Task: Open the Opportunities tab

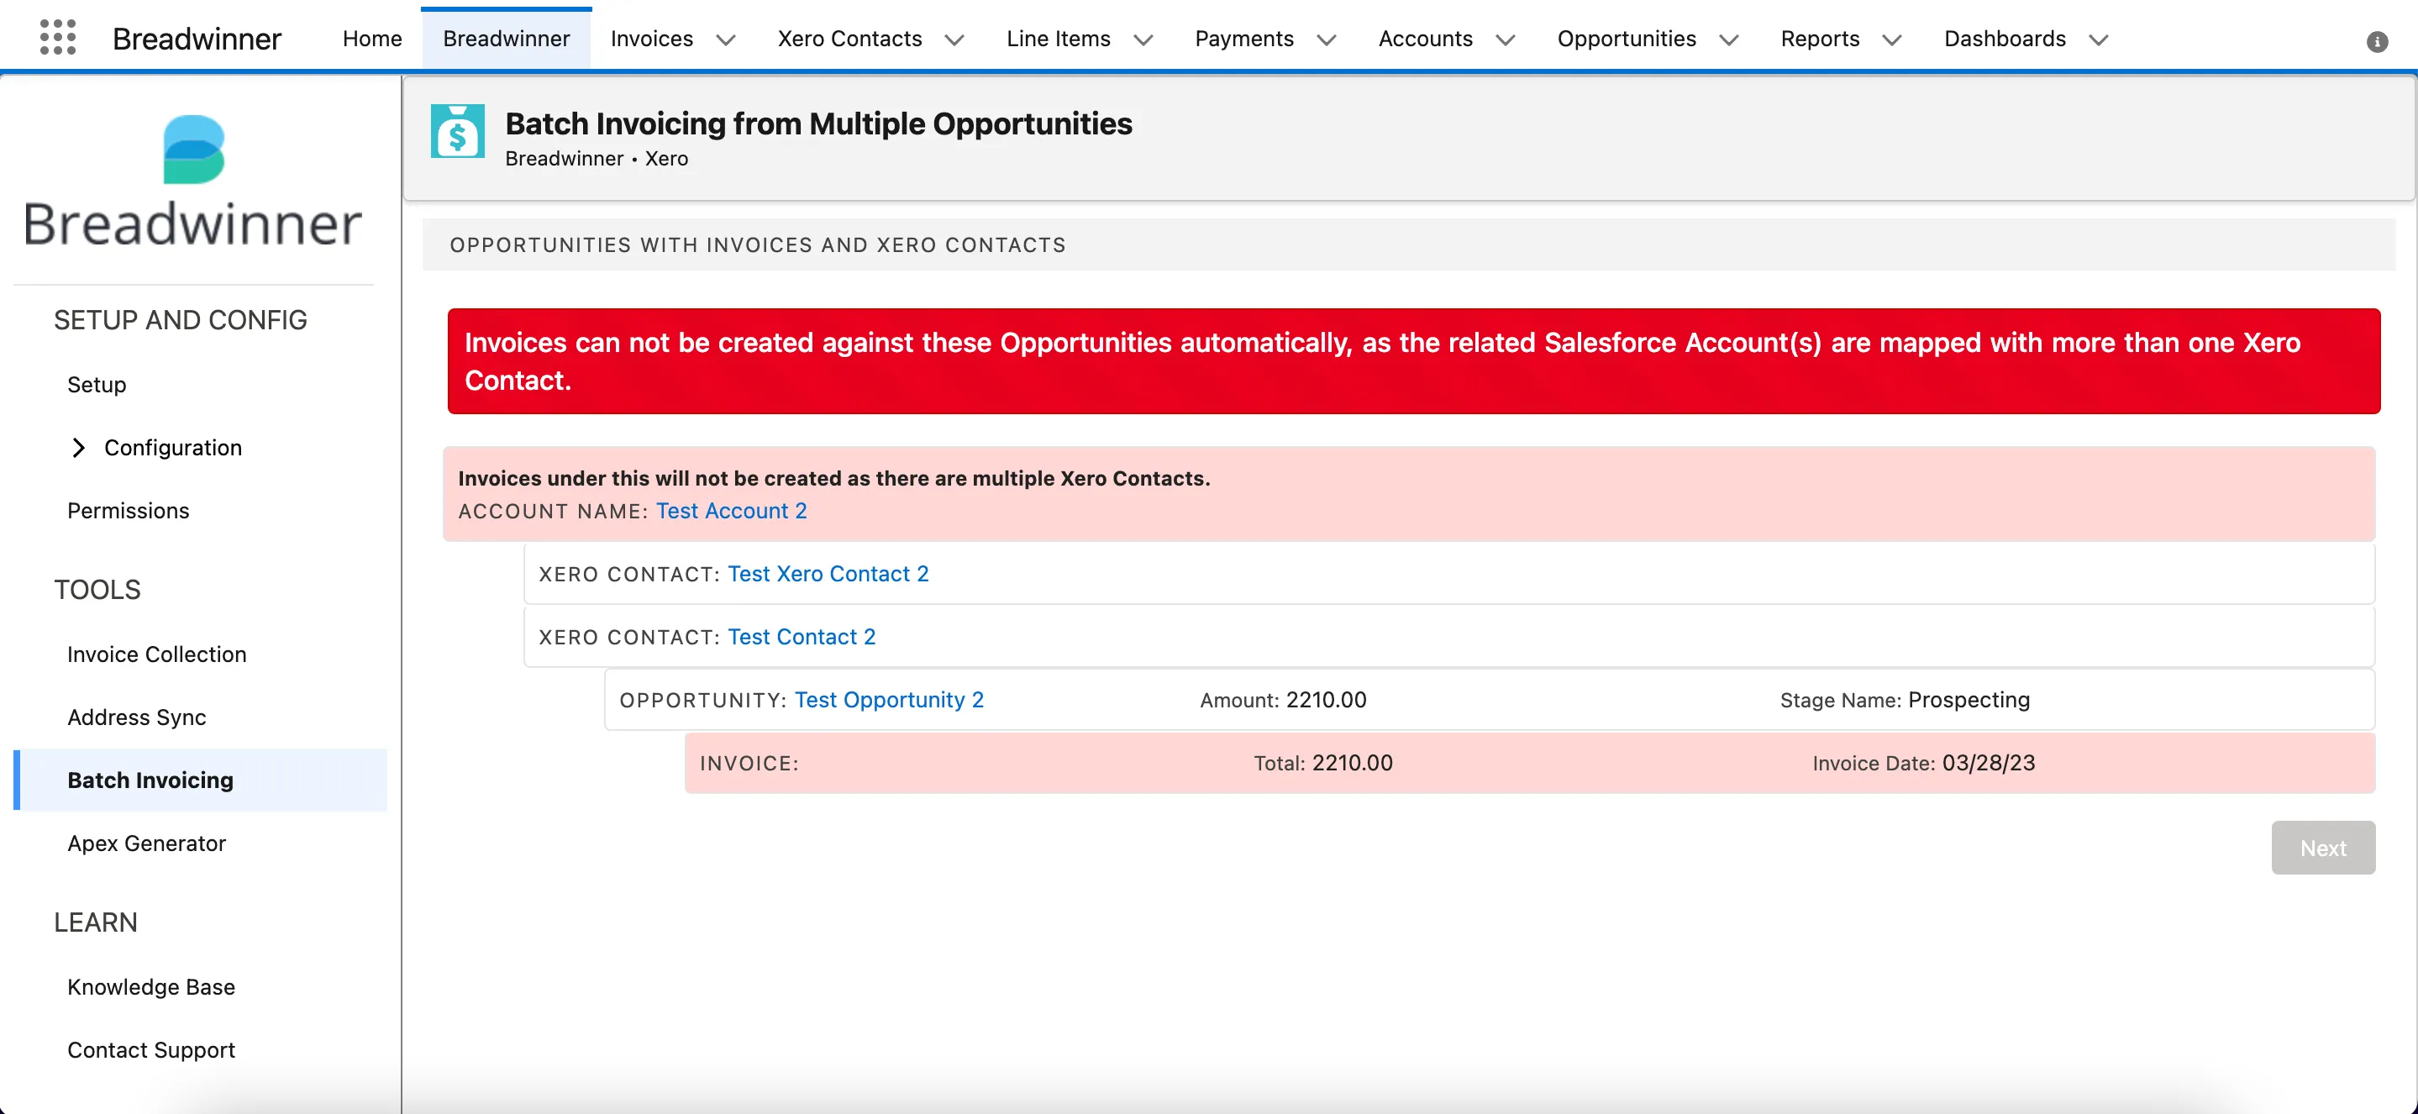Action: pyautogui.click(x=1626, y=39)
